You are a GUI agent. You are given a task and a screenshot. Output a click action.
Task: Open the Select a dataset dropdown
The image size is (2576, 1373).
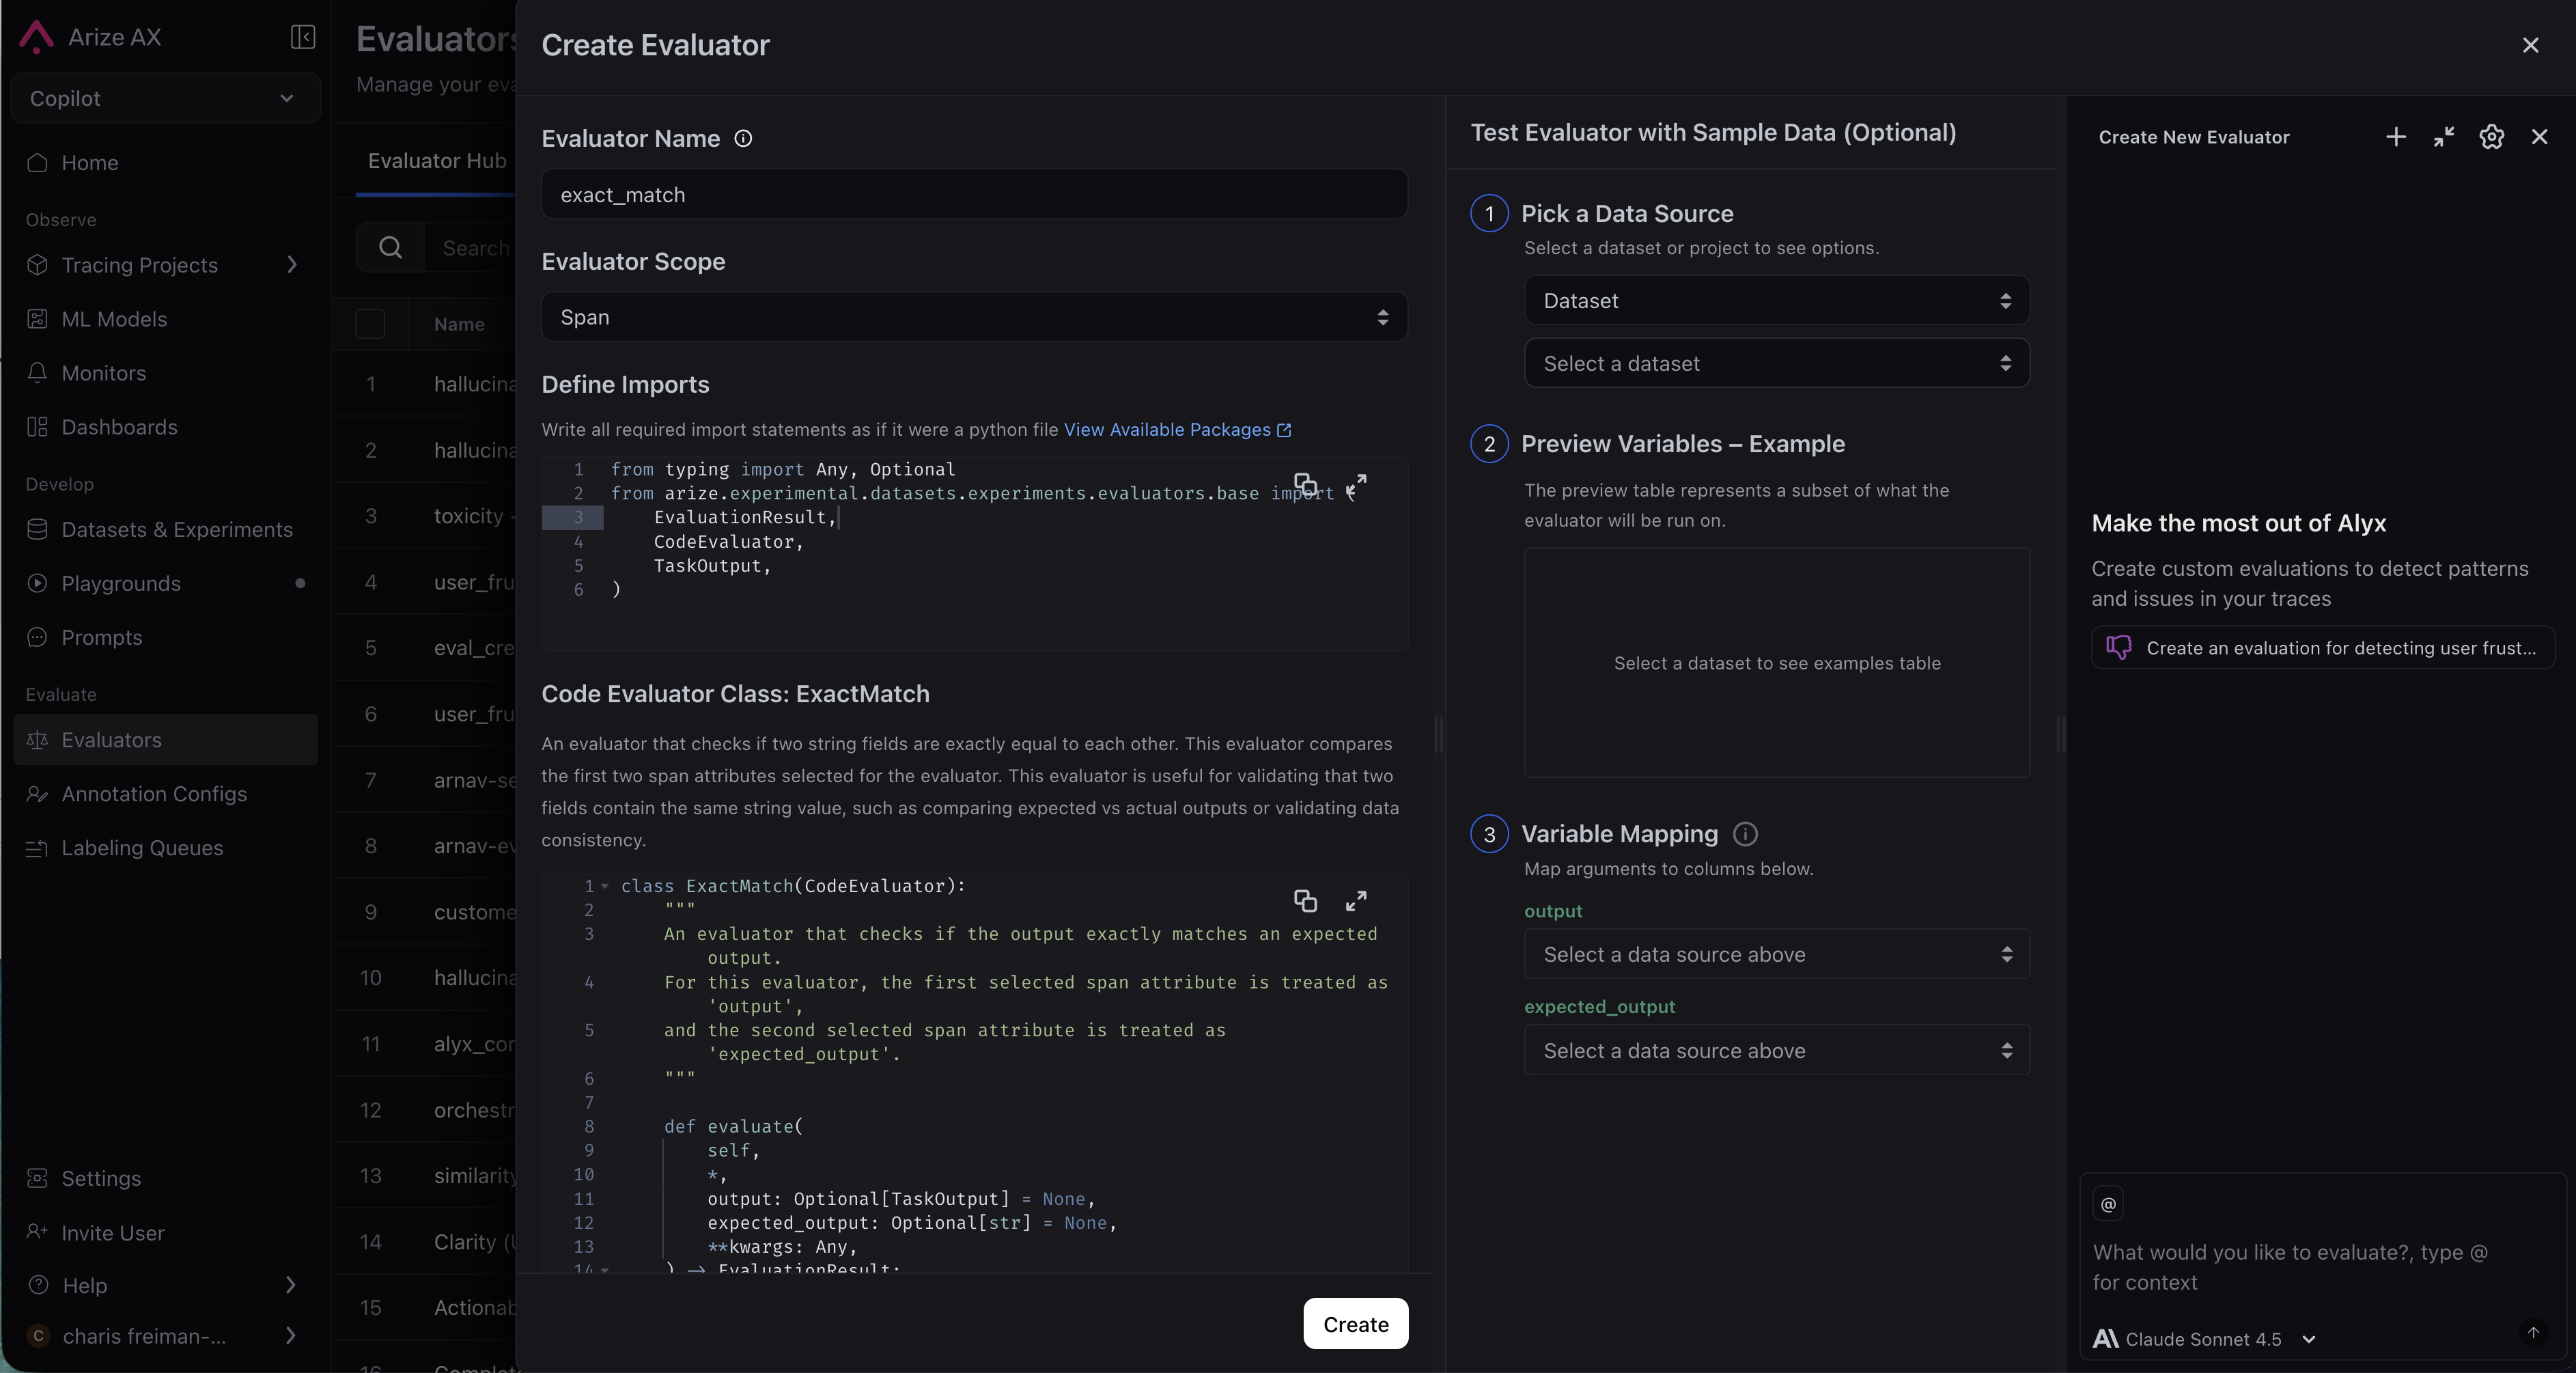1776,363
